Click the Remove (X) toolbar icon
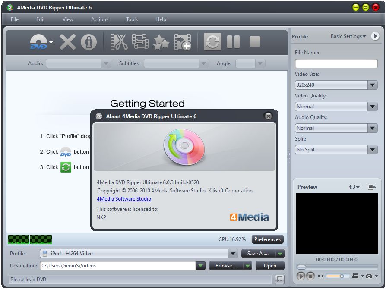Viewport: 386px width, 289px height. coord(68,42)
